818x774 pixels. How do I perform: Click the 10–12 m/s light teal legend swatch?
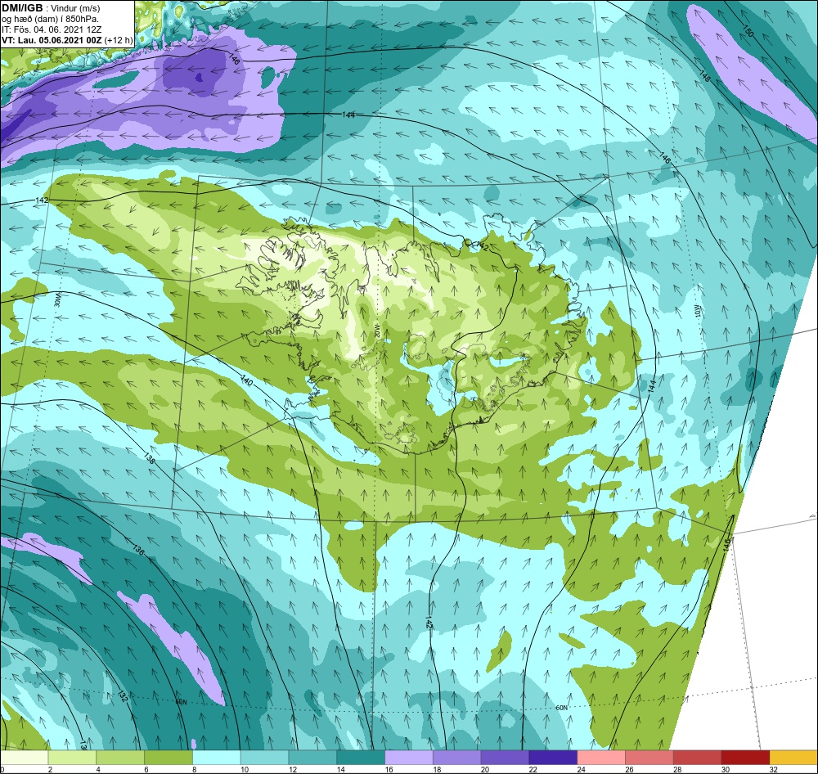click(264, 758)
